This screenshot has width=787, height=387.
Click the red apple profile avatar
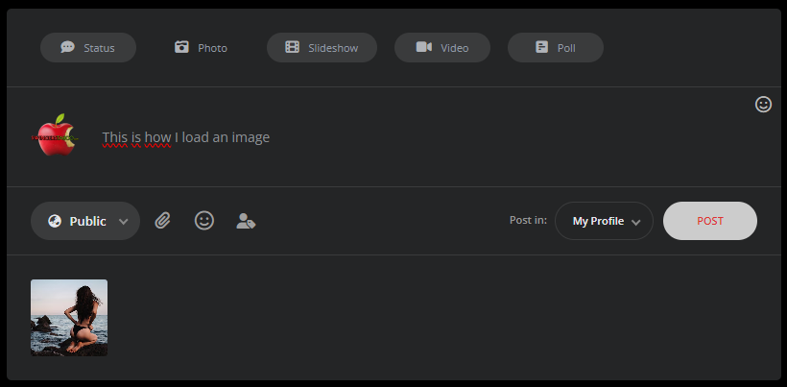(x=55, y=135)
